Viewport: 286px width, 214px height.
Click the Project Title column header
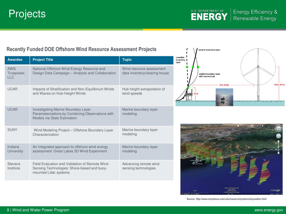(75, 60)
